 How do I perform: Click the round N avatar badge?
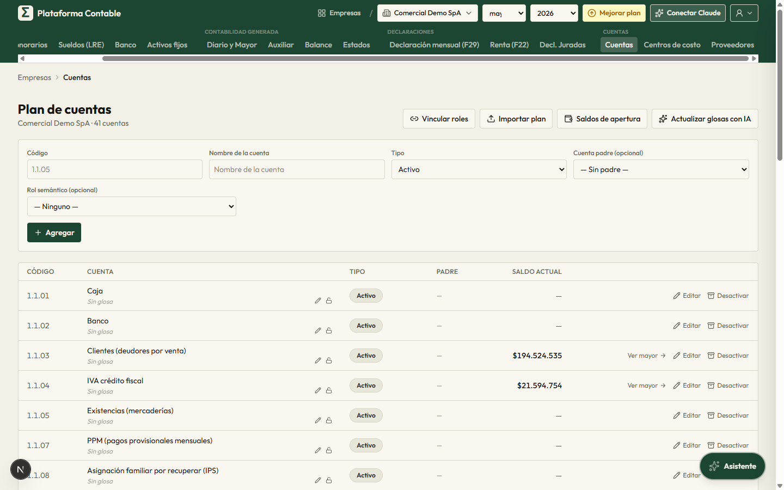[21, 469]
